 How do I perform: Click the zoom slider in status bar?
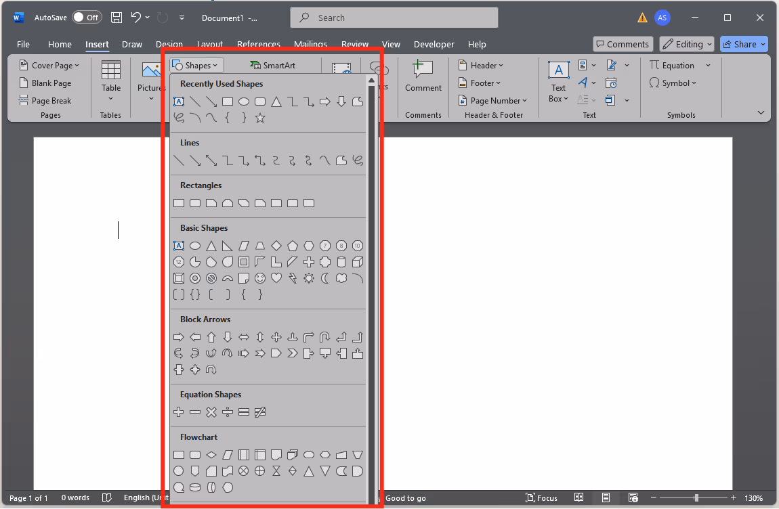[x=696, y=498]
